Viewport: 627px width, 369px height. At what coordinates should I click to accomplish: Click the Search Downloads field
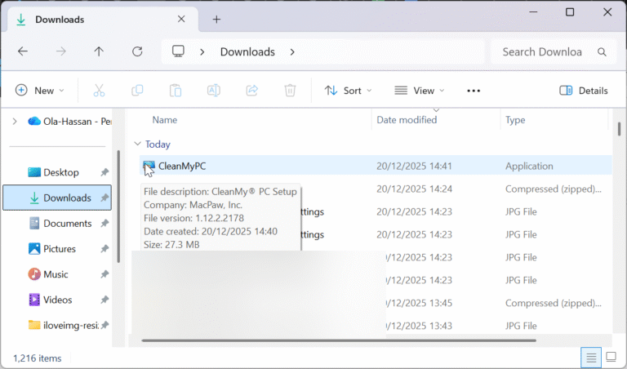(554, 52)
